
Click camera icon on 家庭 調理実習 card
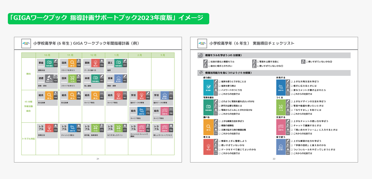click(x=49, y=63)
